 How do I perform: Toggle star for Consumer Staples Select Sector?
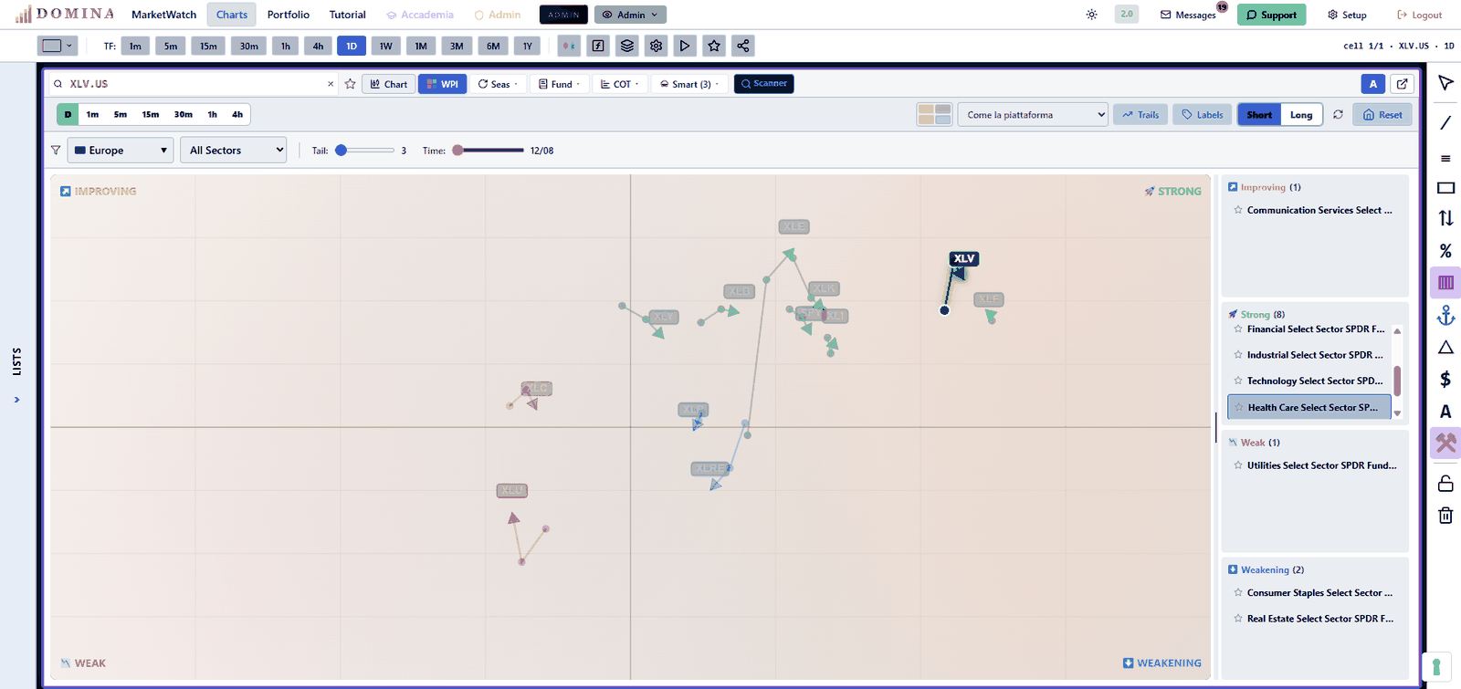point(1238,593)
